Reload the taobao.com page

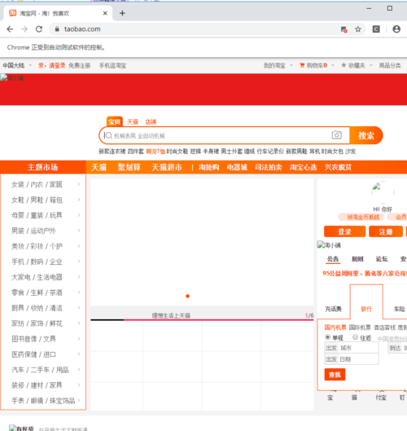tap(39, 29)
